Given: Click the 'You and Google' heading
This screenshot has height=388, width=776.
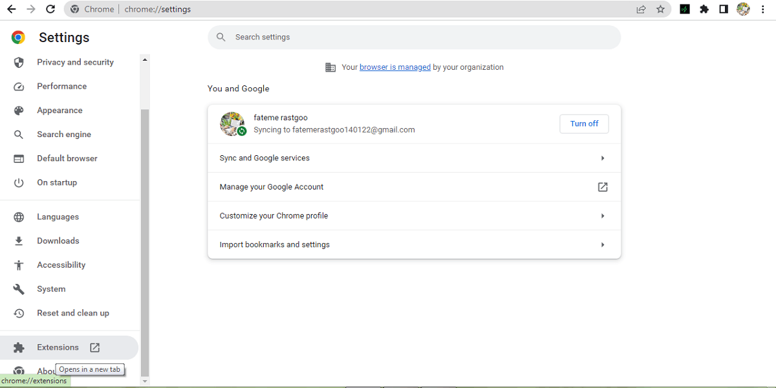Looking at the screenshot, I should click(x=238, y=89).
